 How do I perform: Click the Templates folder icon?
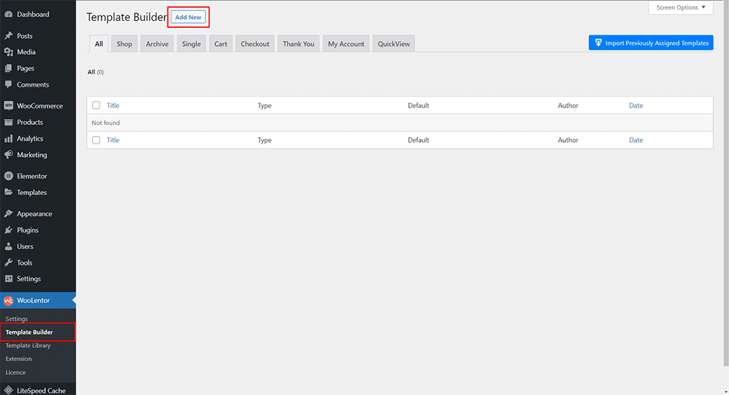coord(8,192)
